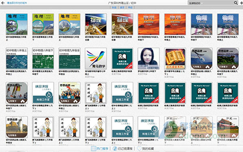Open 初中生物精品课程（七下）辉煌工作室 course
243x152 pixels.
[149, 127]
